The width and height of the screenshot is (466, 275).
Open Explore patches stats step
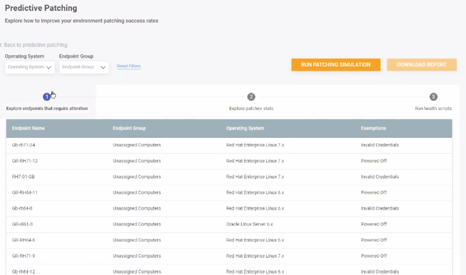pos(251,109)
